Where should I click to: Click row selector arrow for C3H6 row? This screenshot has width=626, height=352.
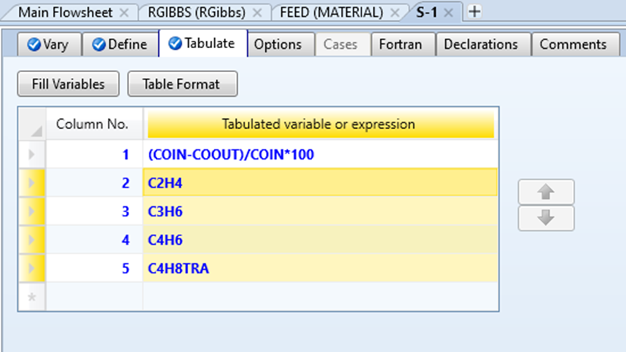coord(32,211)
